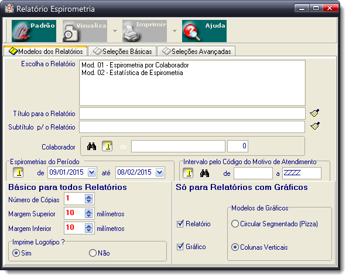
Task: Uncheck the Gráfico checkbox
Action: (180, 247)
